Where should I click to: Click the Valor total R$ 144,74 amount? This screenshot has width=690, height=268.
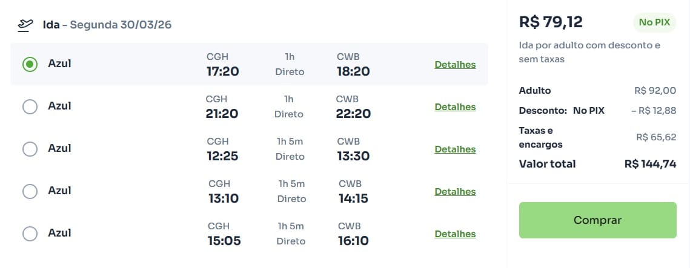(650, 164)
